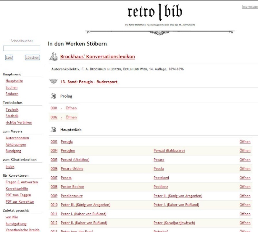
Task: Open page number 0009
Action: point(54,196)
